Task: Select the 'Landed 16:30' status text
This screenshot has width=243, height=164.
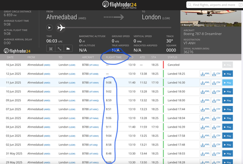Action: (176, 82)
